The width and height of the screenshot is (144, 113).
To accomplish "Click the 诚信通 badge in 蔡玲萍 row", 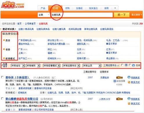I will 119,77.
